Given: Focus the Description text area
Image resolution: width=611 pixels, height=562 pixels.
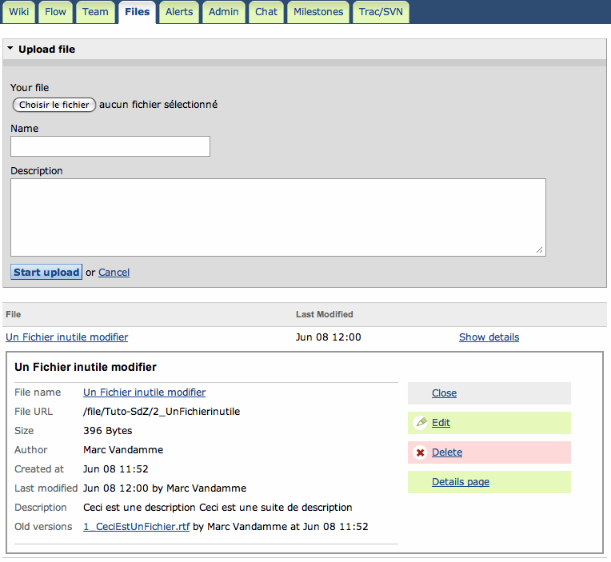Looking at the screenshot, I should pos(278,217).
